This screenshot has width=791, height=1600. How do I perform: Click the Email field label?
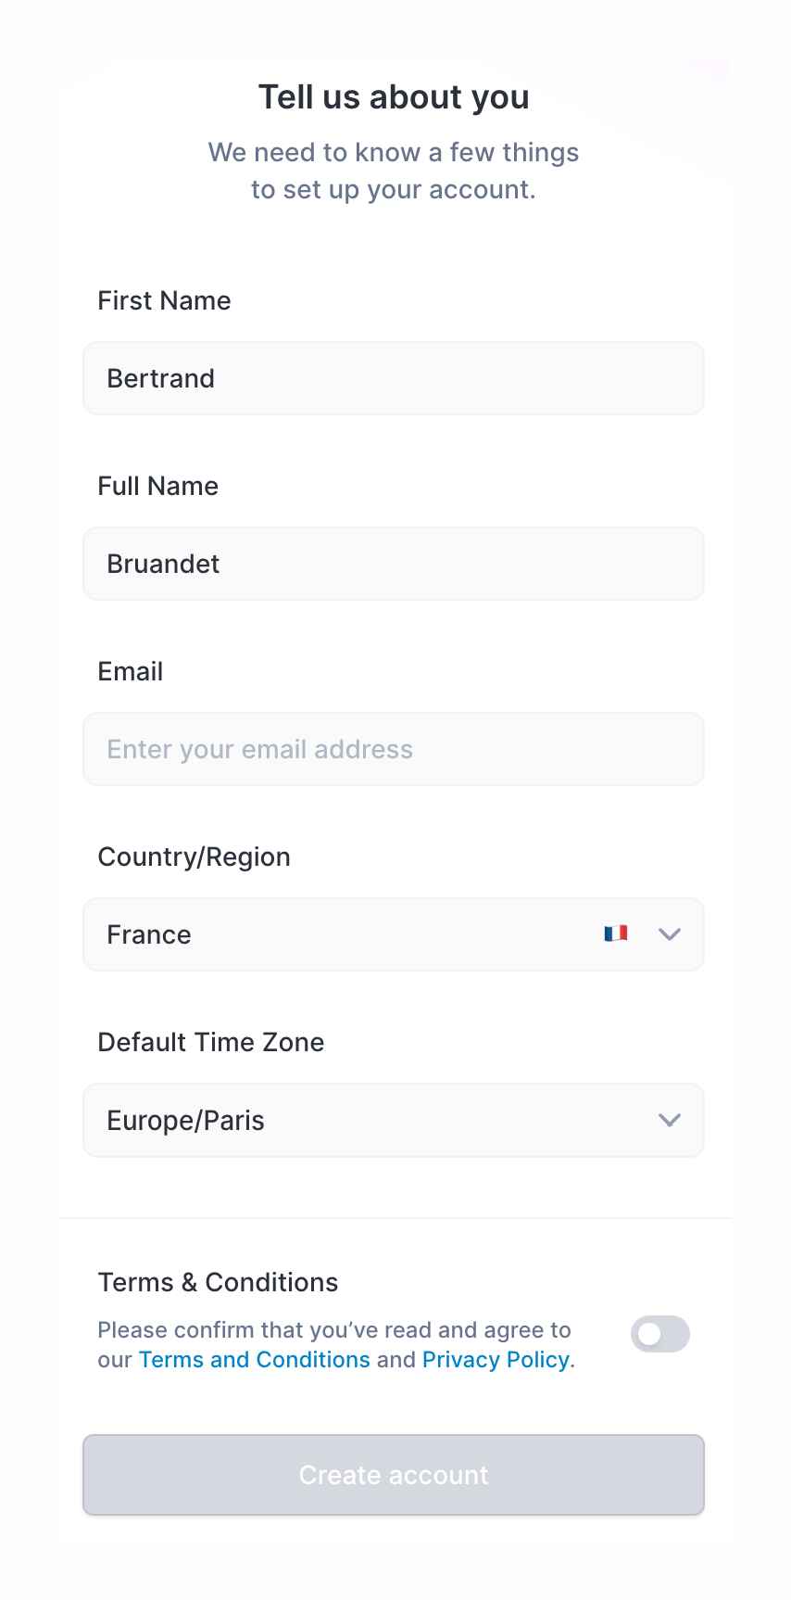tap(130, 670)
